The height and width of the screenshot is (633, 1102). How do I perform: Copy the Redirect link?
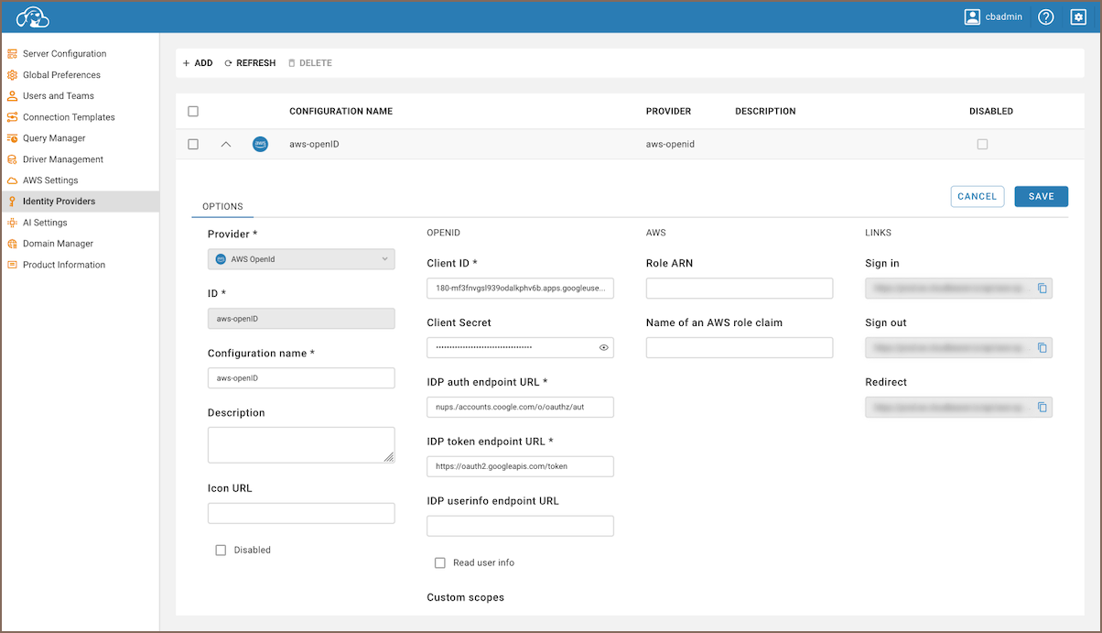(1042, 408)
